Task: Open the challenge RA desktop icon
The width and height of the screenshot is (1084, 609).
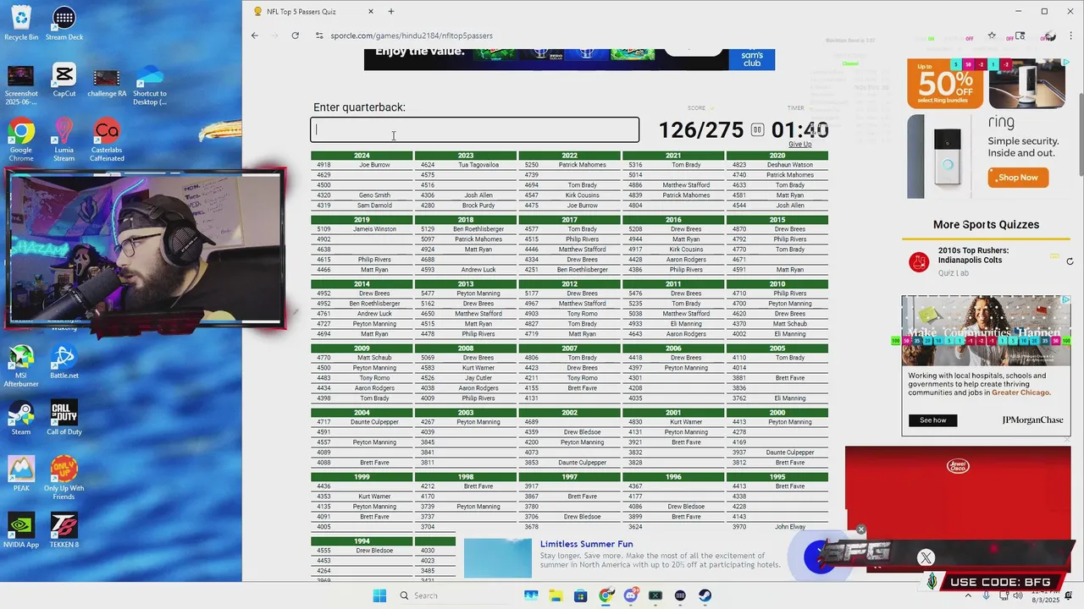Action: point(107,83)
